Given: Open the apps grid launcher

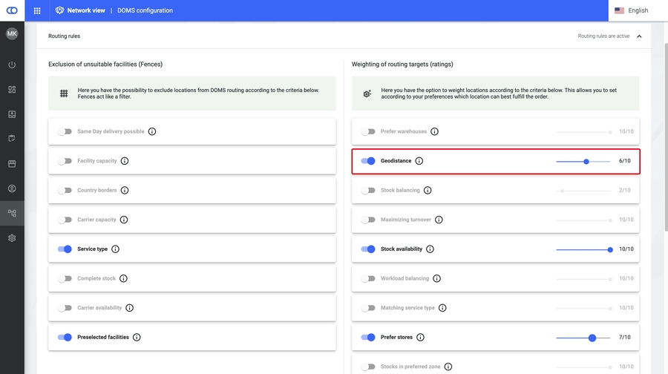Looking at the screenshot, I should [37, 11].
